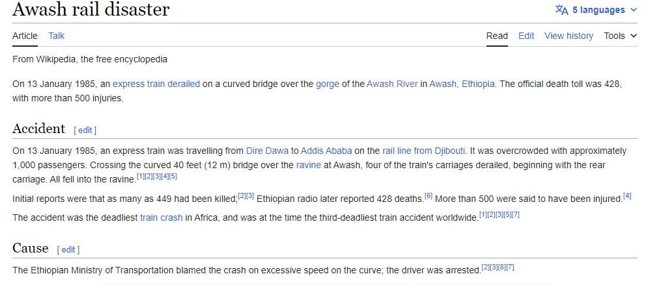Viewport: 646px width, 285px height.
Task: Click the translate languages icon
Action: [561, 10]
